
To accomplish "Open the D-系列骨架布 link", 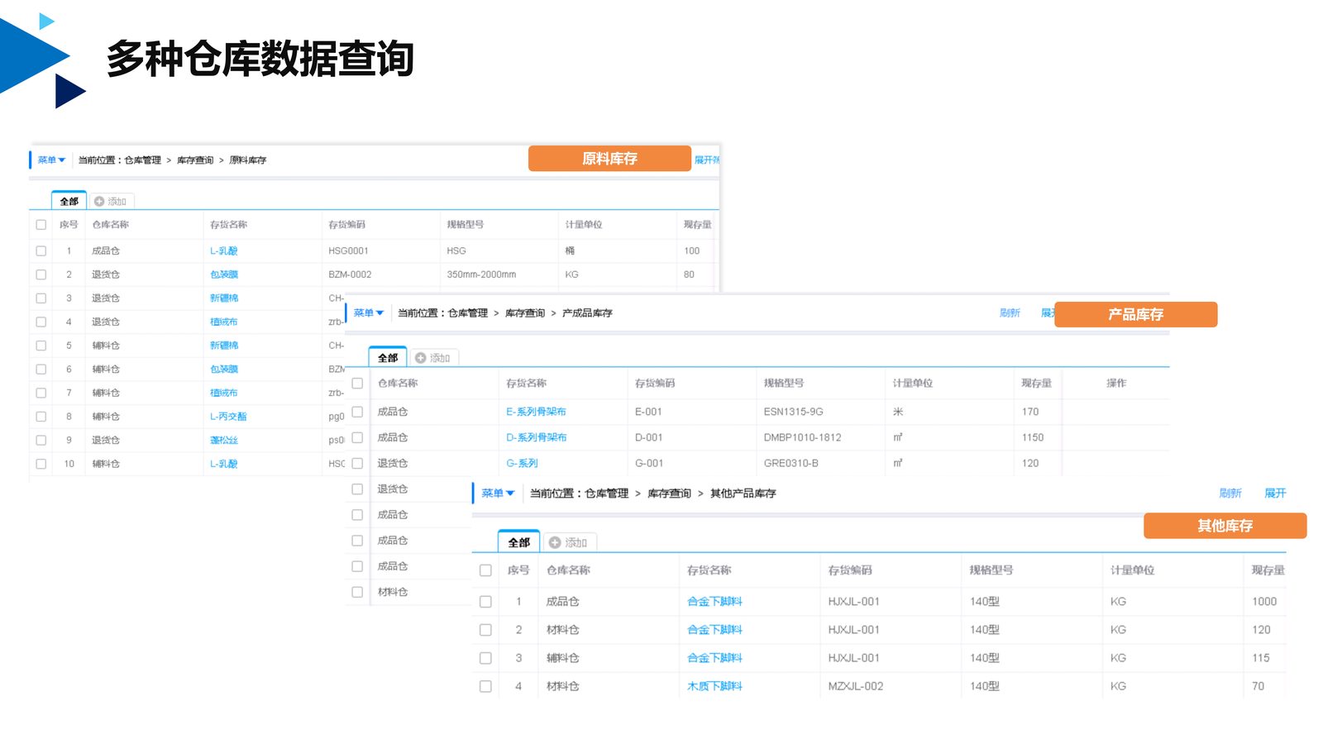I will (536, 437).
